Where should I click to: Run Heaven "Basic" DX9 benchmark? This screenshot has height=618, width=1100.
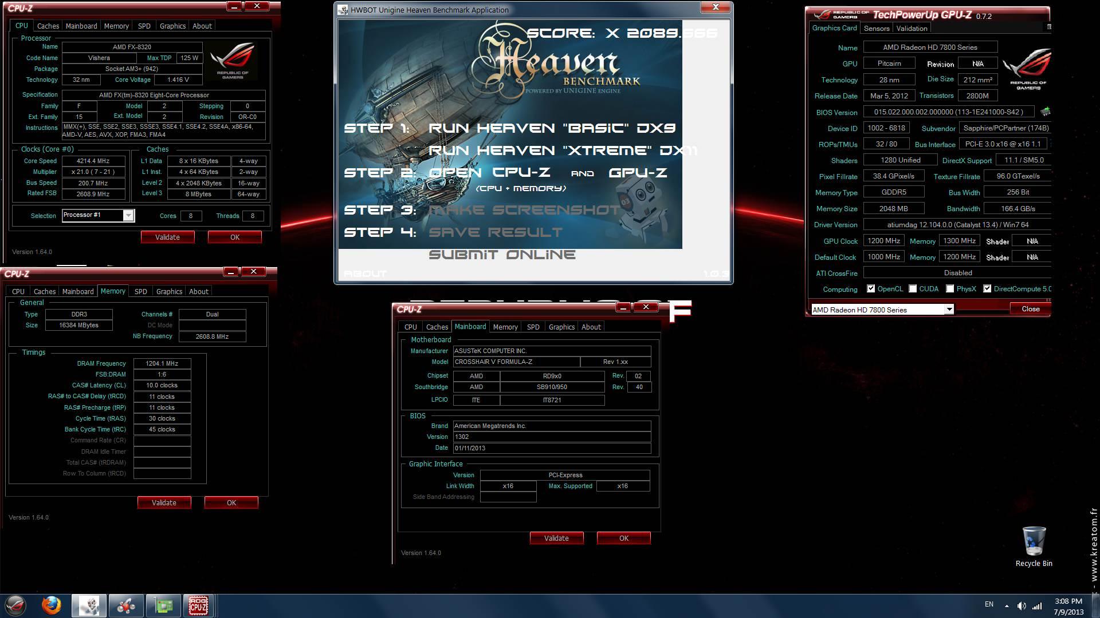coord(552,128)
